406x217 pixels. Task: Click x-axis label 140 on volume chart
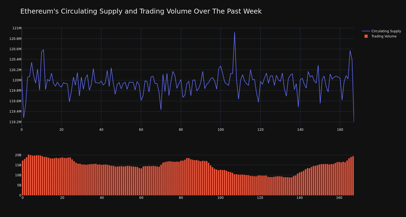click(300, 198)
